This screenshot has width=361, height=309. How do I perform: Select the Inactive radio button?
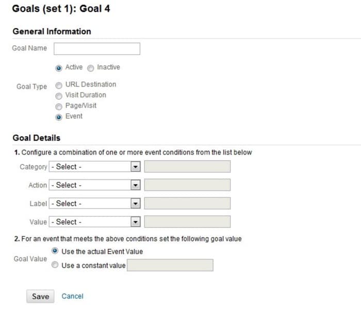click(x=91, y=68)
